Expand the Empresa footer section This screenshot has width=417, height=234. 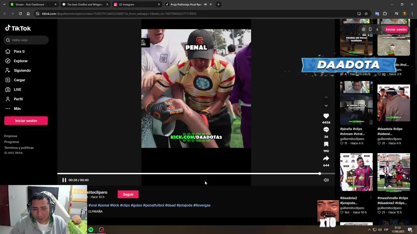[x=11, y=136]
